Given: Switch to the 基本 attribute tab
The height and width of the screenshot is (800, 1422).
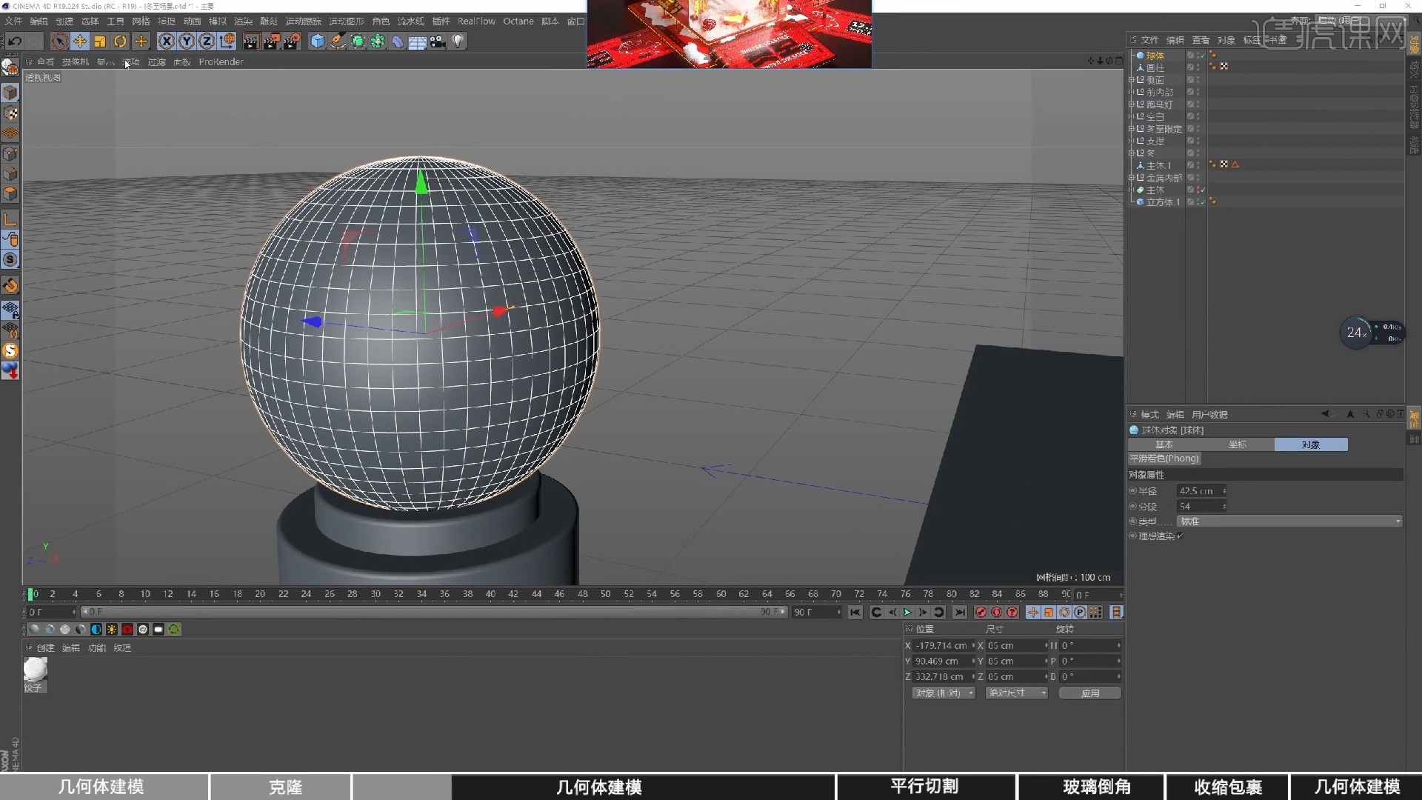Looking at the screenshot, I should (x=1164, y=444).
